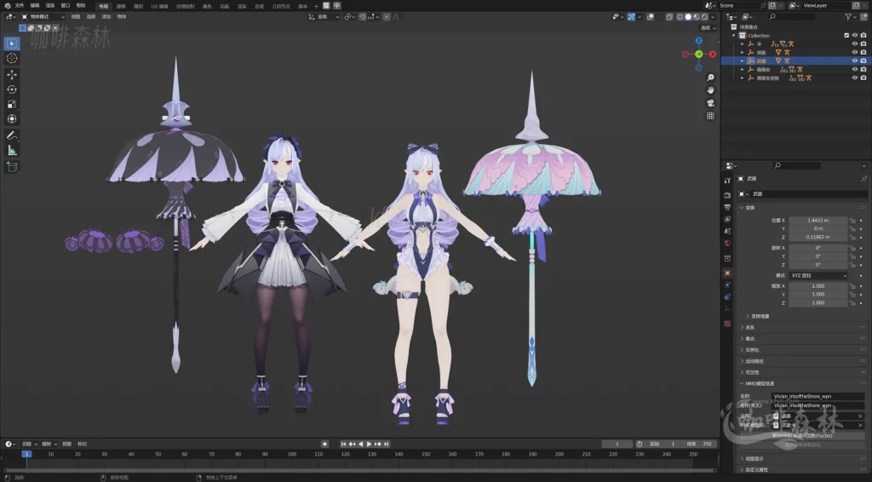Open the Tool tab in Properties editor
This screenshot has height=482, width=872.
click(727, 181)
